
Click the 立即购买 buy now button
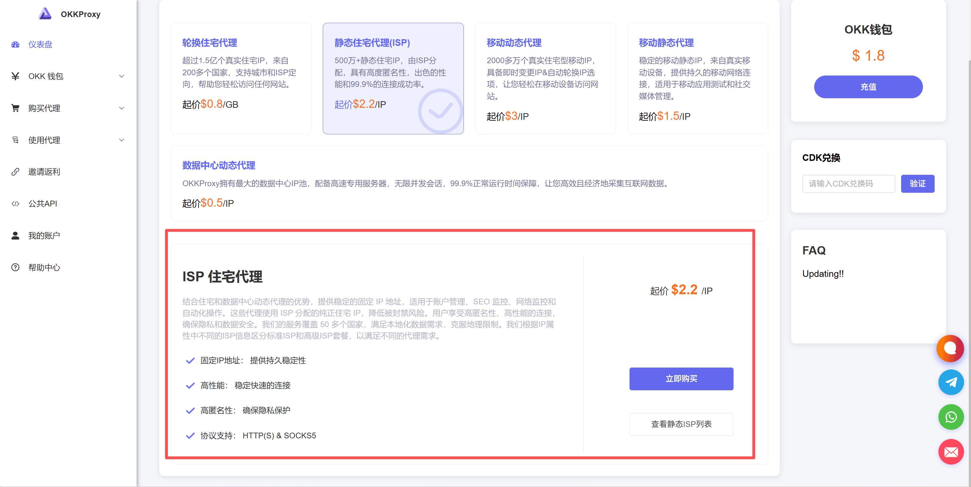(681, 379)
